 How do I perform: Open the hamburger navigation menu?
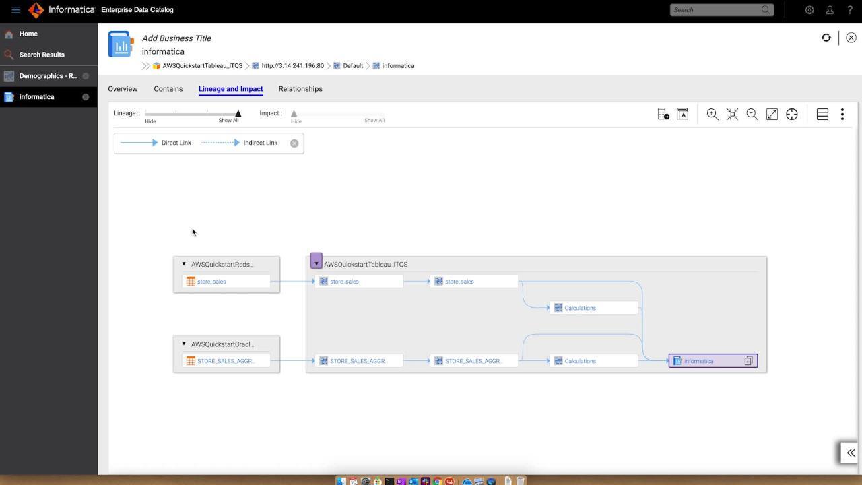point(15,10)
